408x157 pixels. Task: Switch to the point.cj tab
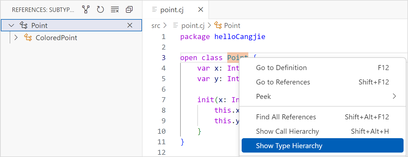tap(172, 10)
